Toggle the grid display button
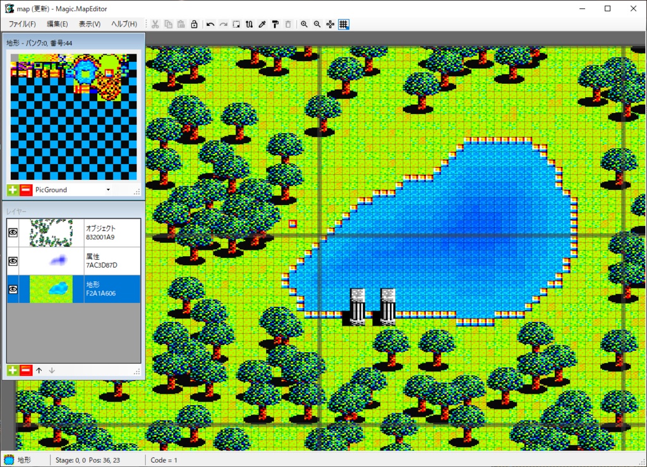The image size is (647, 467). (344, 25)
